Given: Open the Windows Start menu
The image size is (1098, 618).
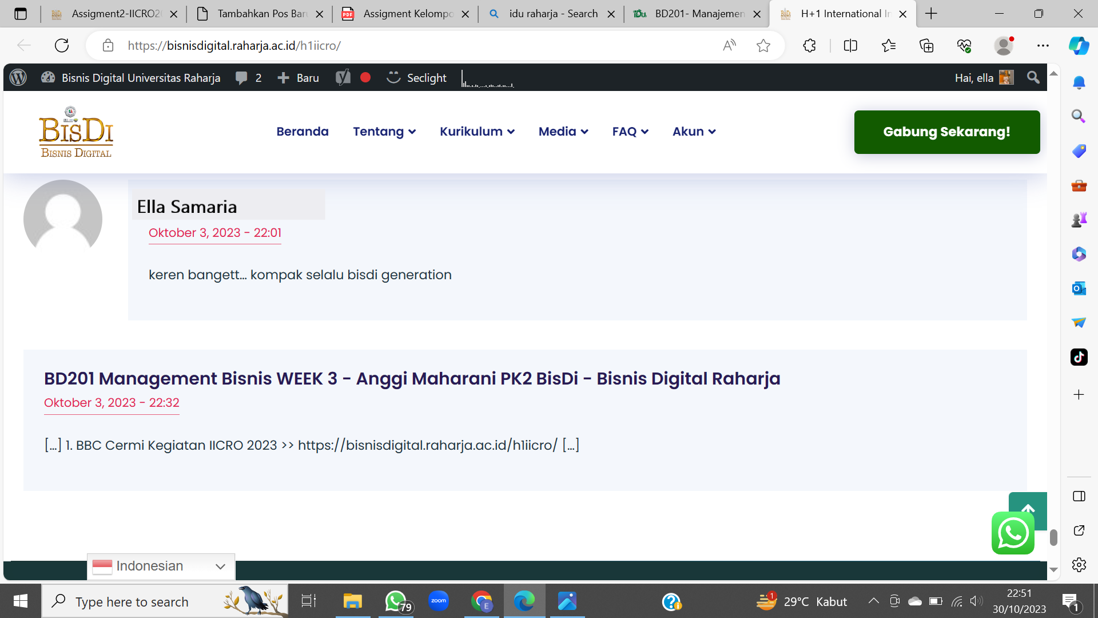Looking at the screenshot, I should point(21,601).
